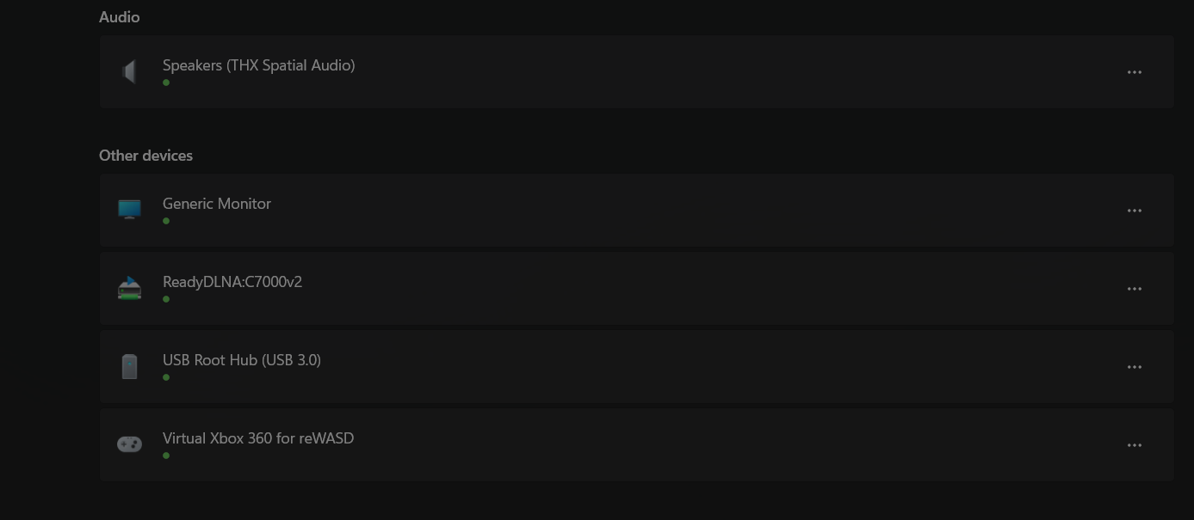Click the gamepad icon for Virtual Xbox 360
The width and height of the screenshot is (1194, 520).
click(x=129, y=444)
